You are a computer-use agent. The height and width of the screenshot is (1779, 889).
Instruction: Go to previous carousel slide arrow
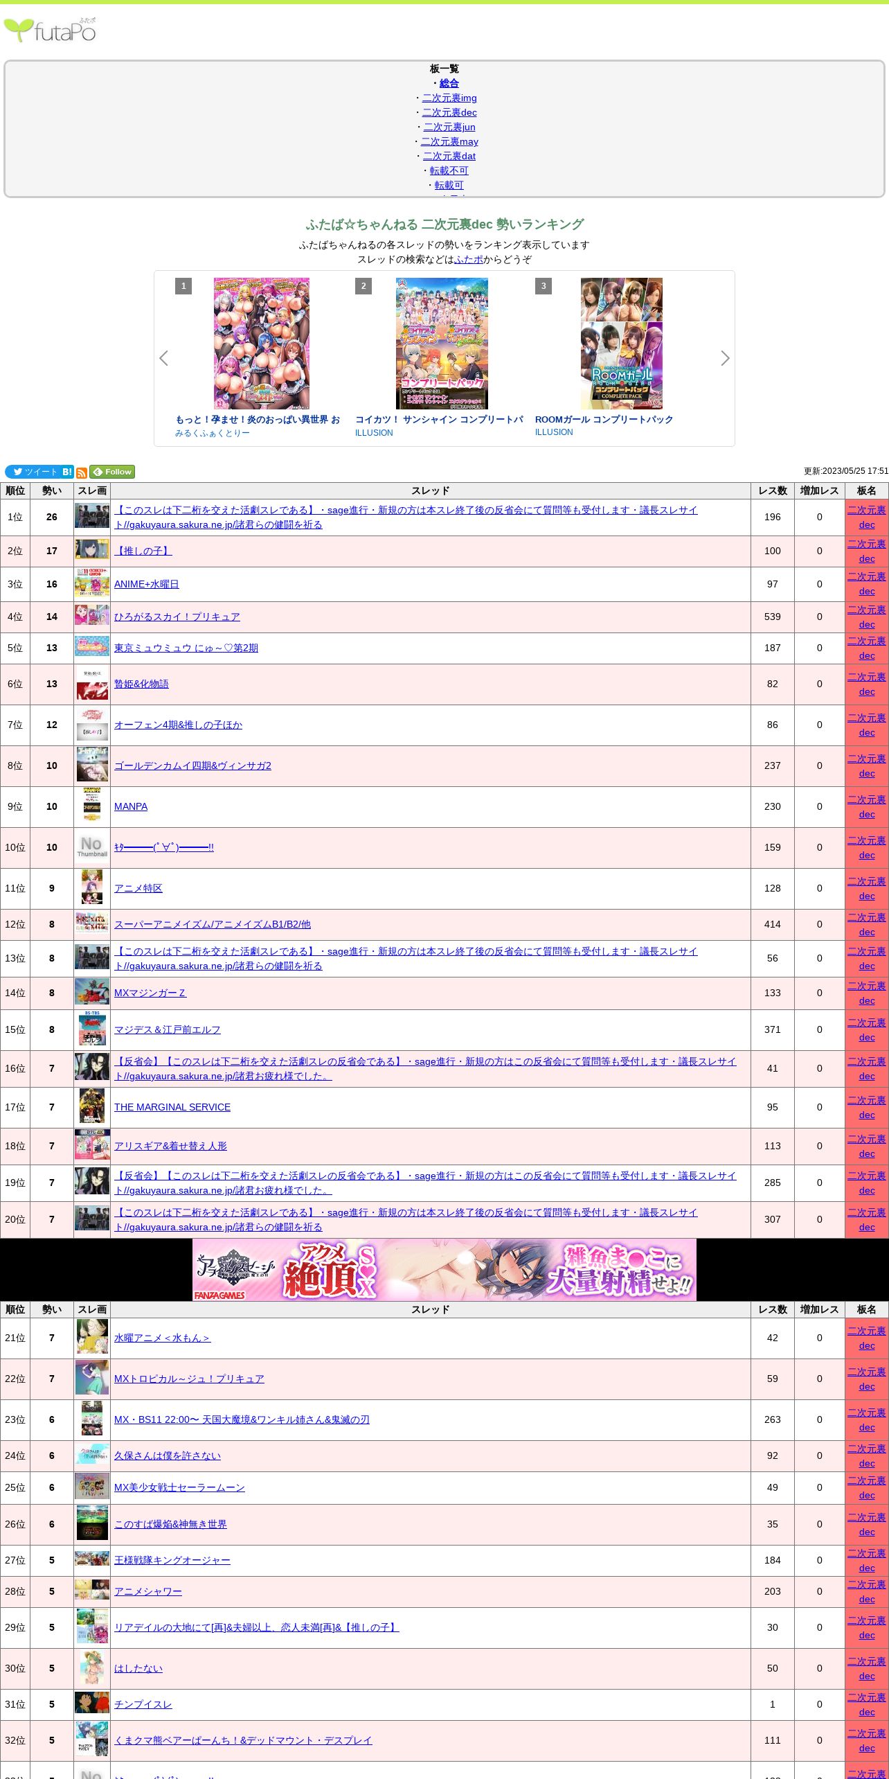[x=163, y=358]
